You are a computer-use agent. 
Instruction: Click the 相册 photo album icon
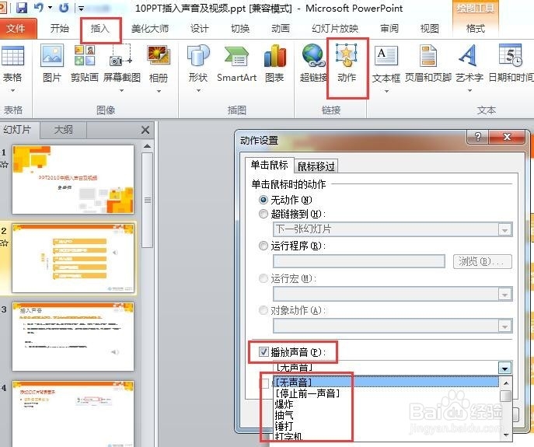159,55
